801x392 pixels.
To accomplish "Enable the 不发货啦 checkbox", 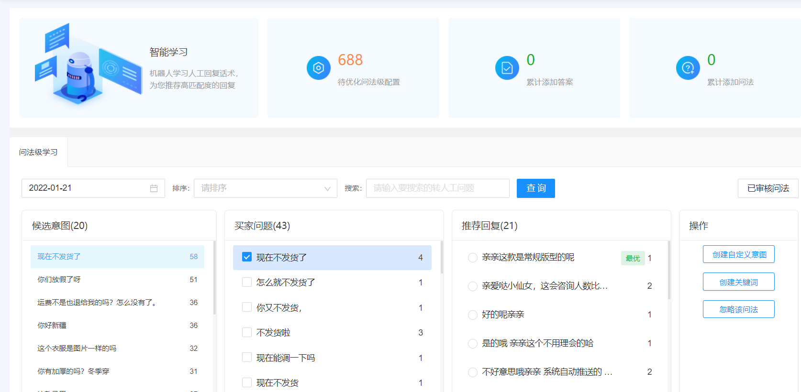I will tap(247, 332).
